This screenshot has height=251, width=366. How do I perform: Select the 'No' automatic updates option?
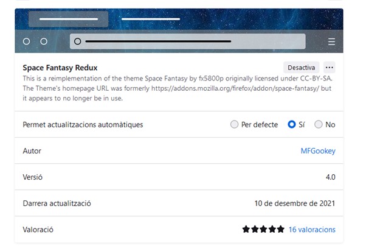tap(319, 125)
